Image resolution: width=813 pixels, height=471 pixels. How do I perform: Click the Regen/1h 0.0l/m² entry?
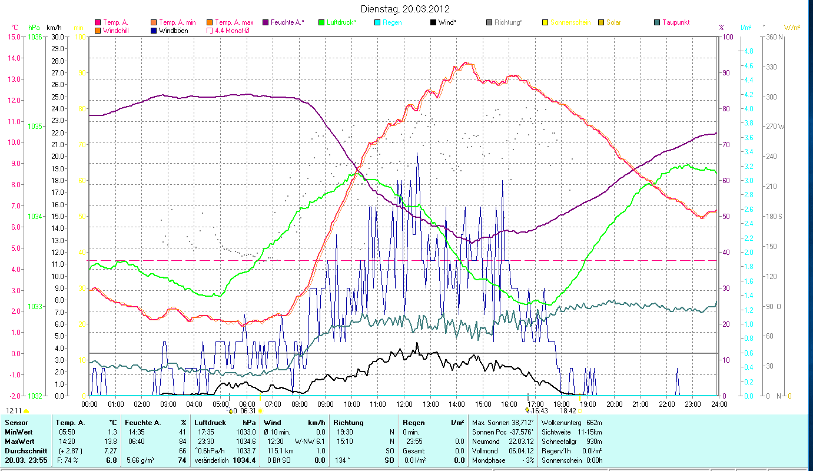(572, 450)
